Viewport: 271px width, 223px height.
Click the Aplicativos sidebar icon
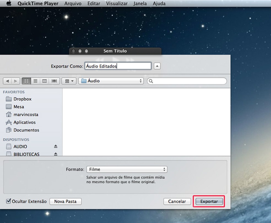(9, 122)
